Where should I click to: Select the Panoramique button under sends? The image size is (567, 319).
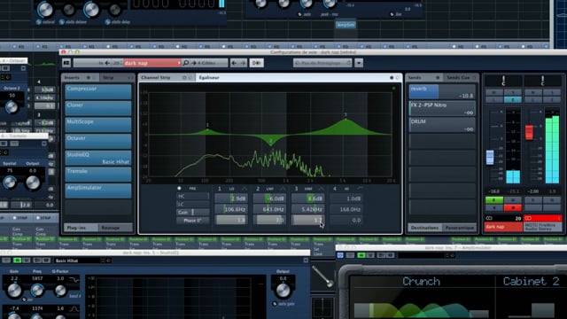[x=459, y=228]
